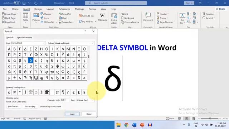Click the Sign in button

pos(189,3)
